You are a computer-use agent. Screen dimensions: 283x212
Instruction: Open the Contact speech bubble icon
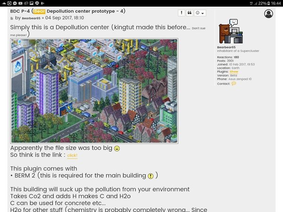234,83
